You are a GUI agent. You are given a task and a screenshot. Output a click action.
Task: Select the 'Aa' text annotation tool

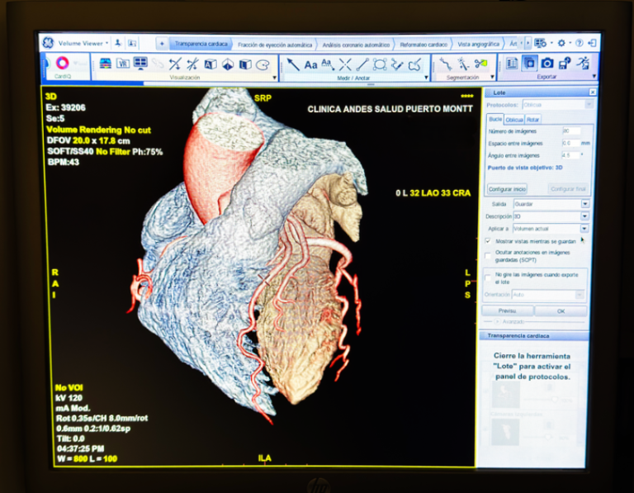click(x=310, y=64)
